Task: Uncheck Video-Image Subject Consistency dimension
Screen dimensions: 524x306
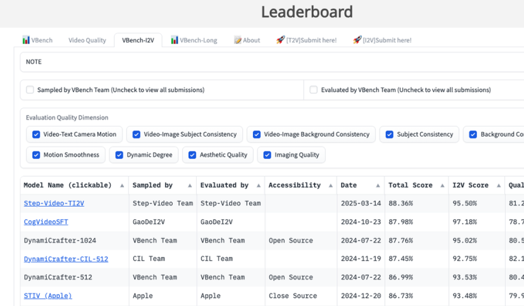Action: point(137,135)
